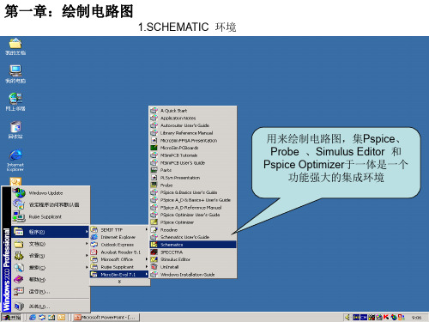Open the 网上邻居 desktop icon
This screenshot has height=322, width=429.
click(15, 102)
